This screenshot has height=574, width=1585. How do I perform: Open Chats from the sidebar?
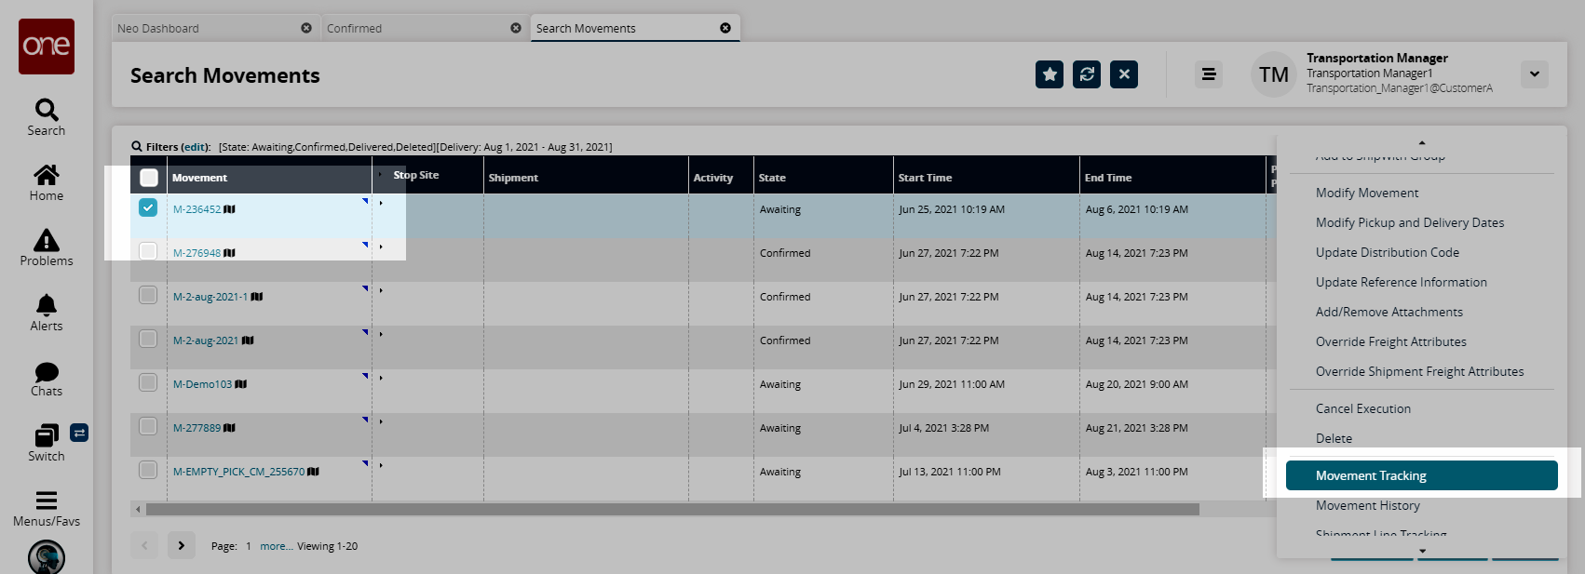pos(47,372)
